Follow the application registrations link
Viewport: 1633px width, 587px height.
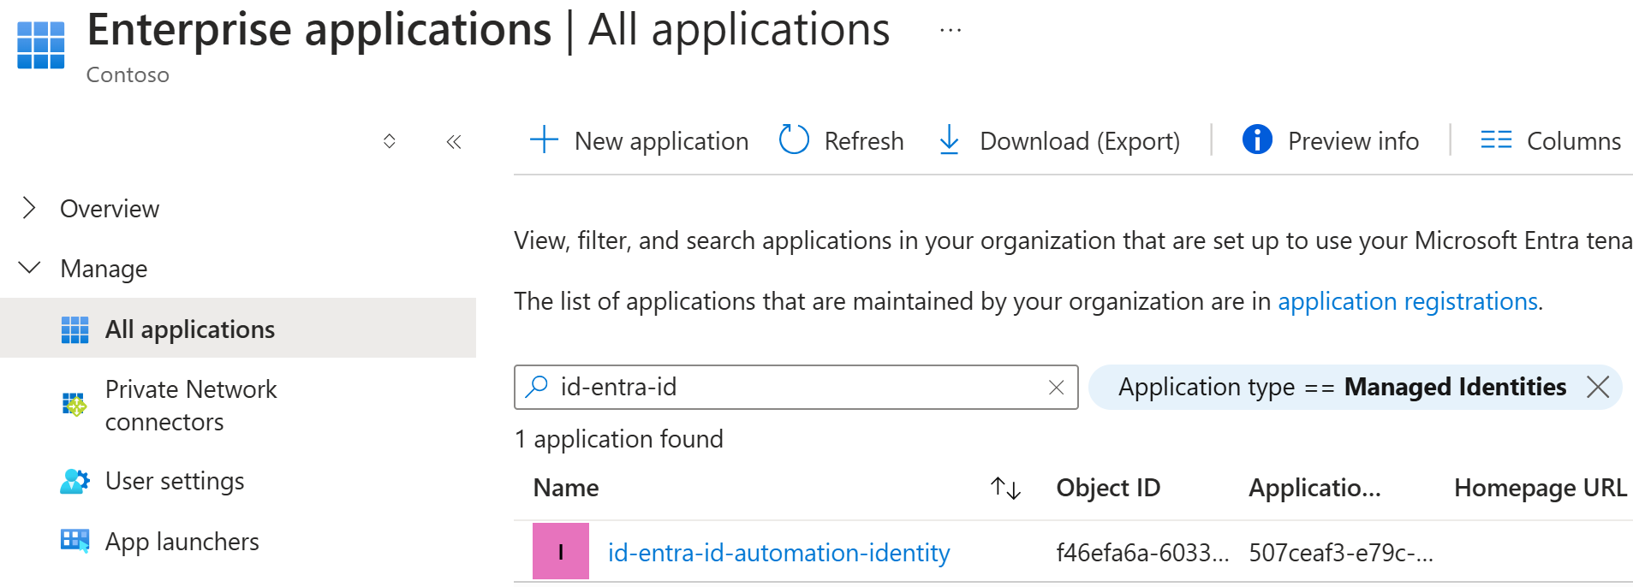click(1408, 301)
